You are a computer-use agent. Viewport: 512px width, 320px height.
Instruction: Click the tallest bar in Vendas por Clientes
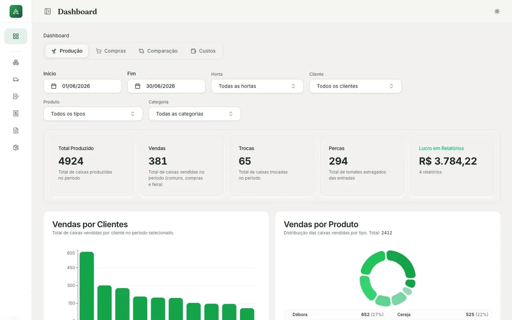87,286
